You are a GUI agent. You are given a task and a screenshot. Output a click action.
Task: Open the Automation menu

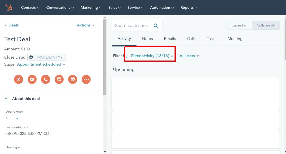(162, 8)
